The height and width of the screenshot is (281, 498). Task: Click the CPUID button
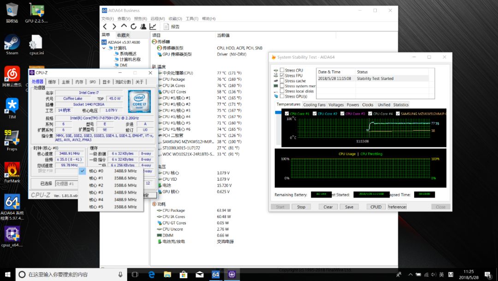click(376, 207)
